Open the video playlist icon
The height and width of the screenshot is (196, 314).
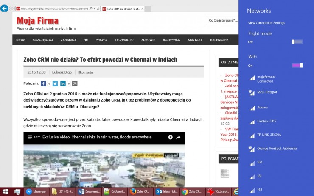click(30, 137)
